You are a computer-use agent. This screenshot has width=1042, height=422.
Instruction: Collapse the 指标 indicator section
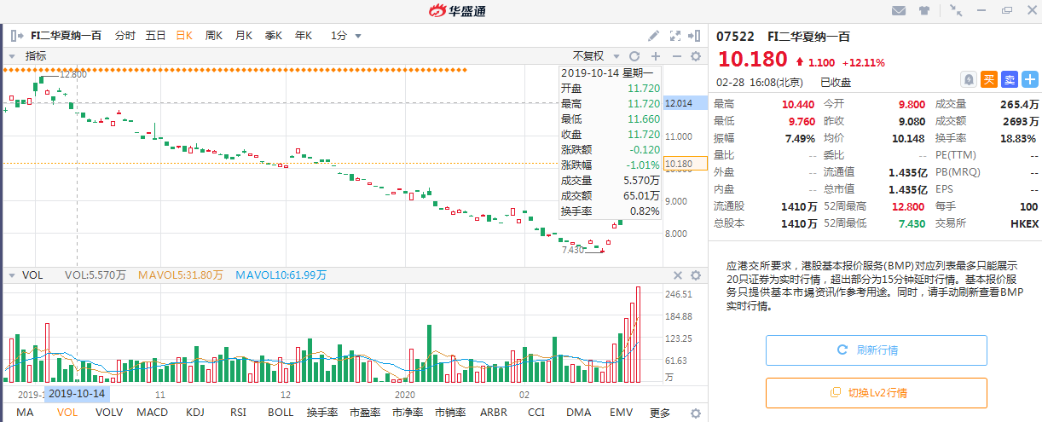(13, 56)
